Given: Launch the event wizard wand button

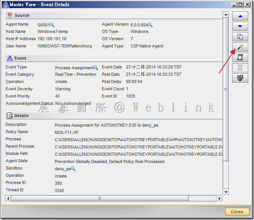Looking at the screenshot, I should coord(240,47).
